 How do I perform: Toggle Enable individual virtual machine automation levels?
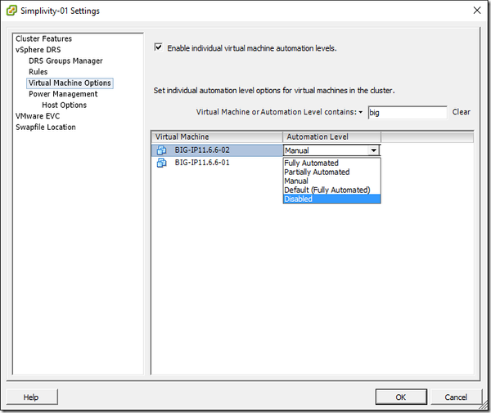159,48
